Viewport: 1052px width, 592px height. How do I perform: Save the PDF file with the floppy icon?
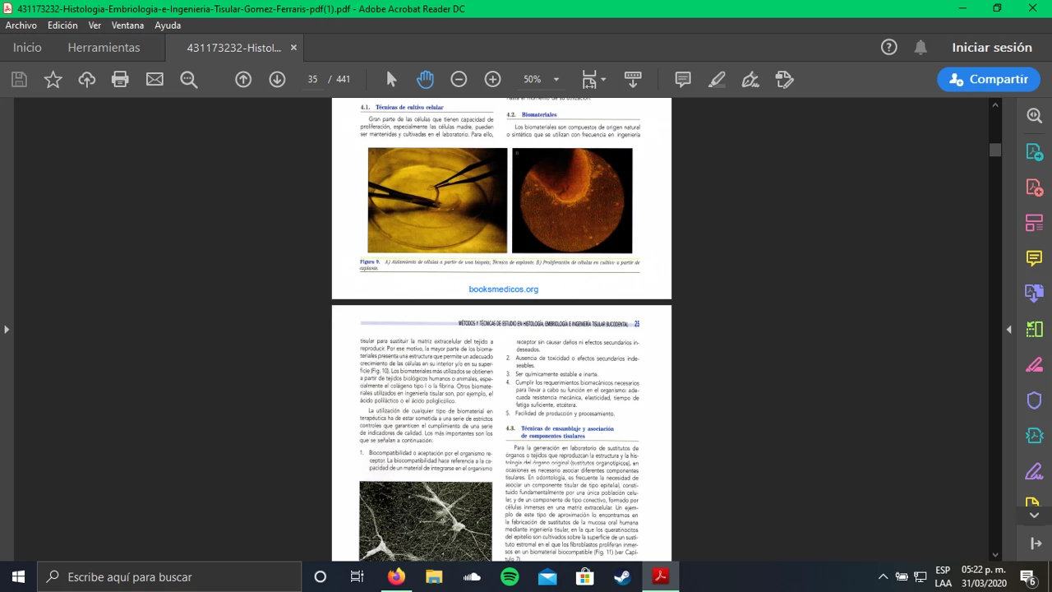click(x=19, y=80)
